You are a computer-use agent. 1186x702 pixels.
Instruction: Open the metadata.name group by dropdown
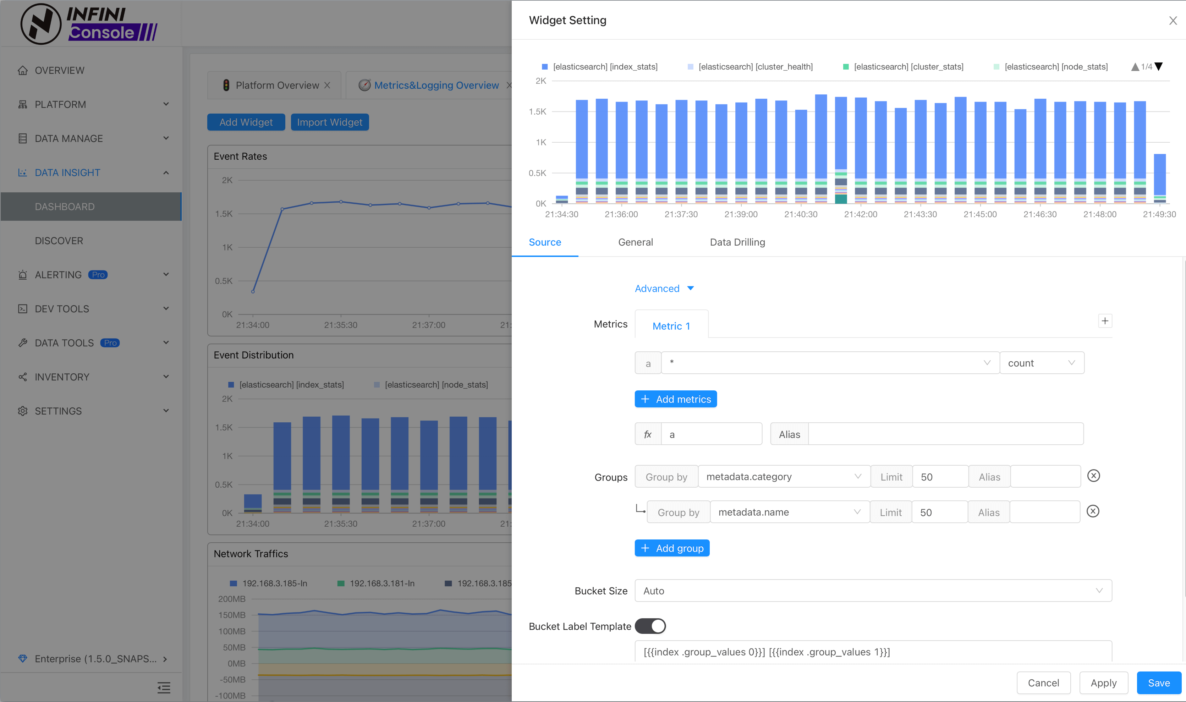click(790, 512)
